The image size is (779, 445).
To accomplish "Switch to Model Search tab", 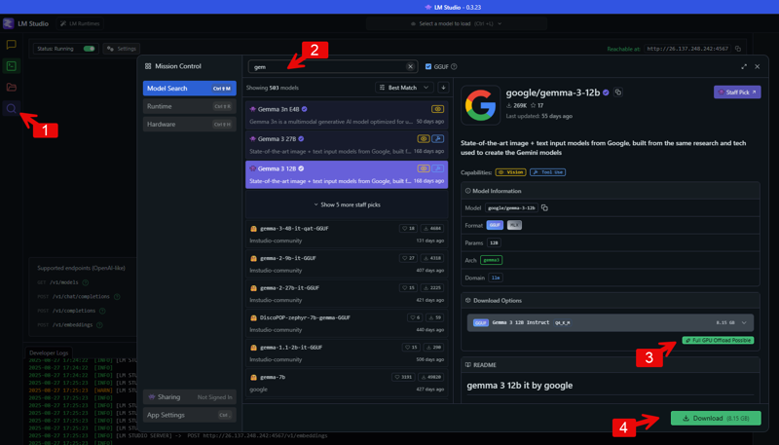I will [x=189, y=89].
